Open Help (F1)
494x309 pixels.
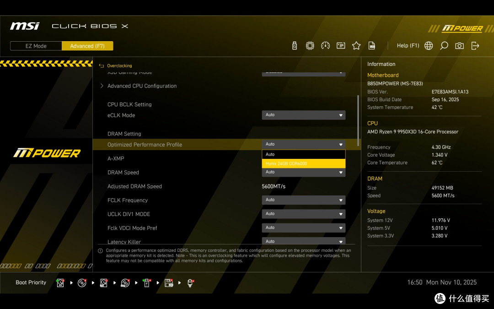pyautogui.click(x=408, y=46)
